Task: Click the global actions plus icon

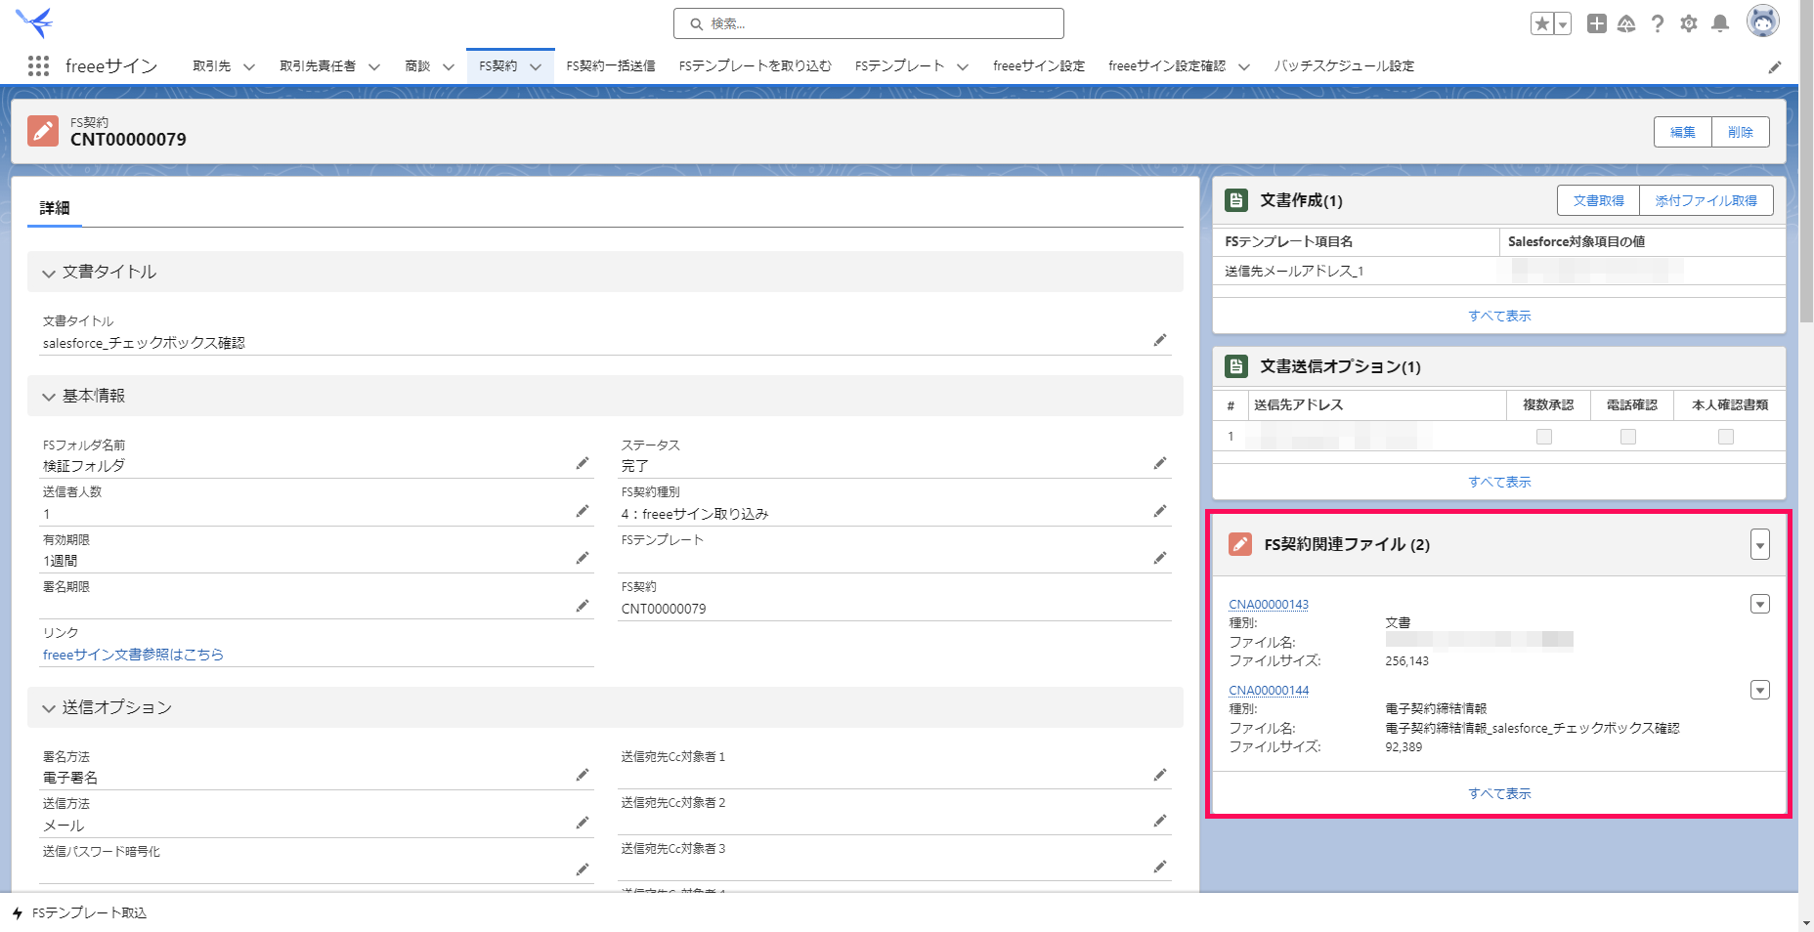Action: 1596,23
